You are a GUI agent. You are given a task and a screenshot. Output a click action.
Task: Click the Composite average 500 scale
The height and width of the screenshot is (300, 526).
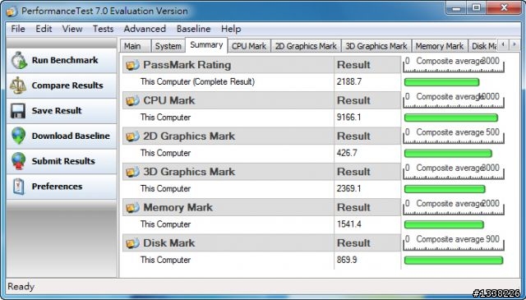[x=453, y=136]
